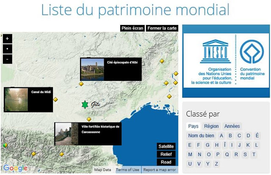271x175 pixels.
Task: Select the Années sorting tab
Action: 232,126
